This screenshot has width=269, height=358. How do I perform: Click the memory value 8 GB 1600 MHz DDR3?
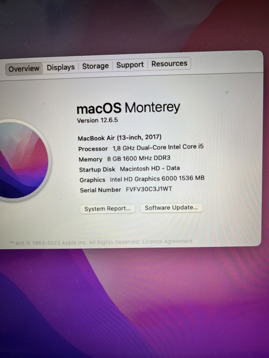point(139,158)
